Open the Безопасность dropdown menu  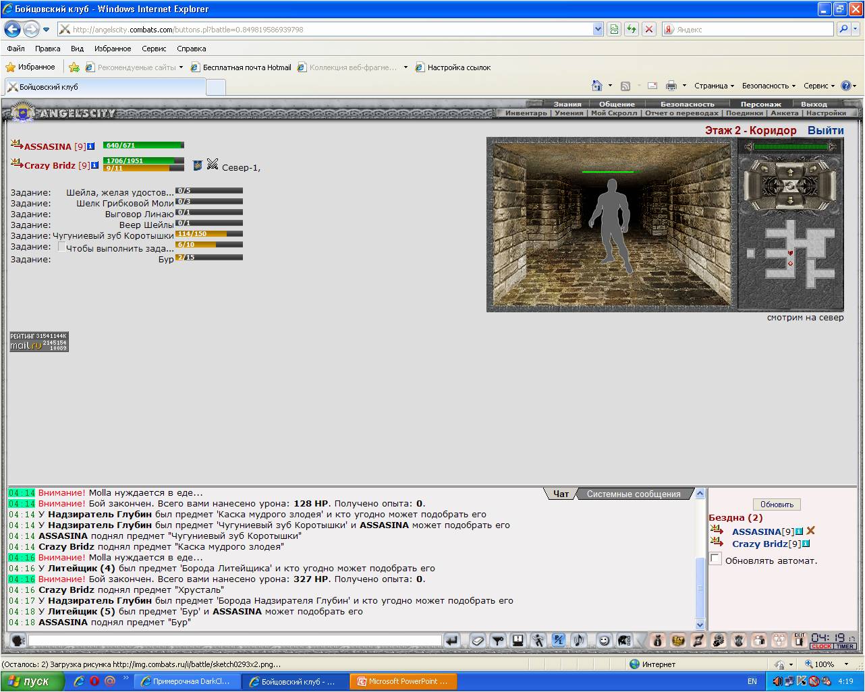tap(769, 86)
